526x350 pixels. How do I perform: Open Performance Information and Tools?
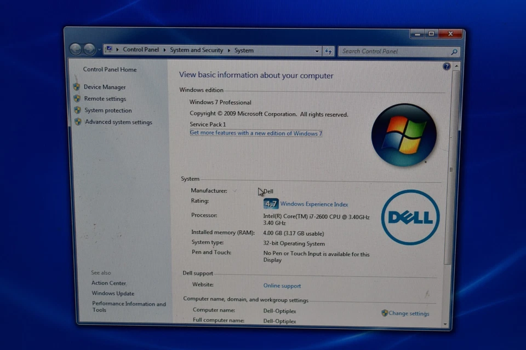pyautogui.click(x=129, y=307)
